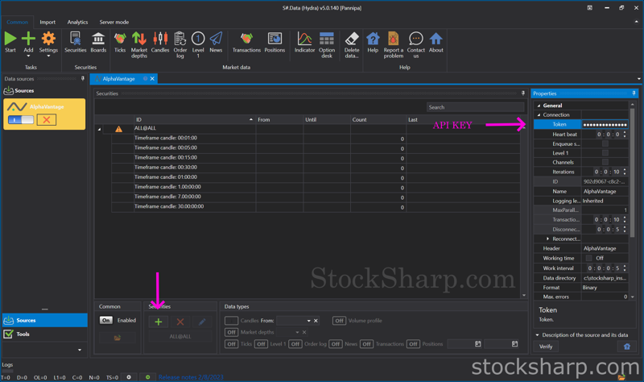Viewport: 644px width, 382px height.
Task: Open the Candles market data tool
Action: [160, 42]
